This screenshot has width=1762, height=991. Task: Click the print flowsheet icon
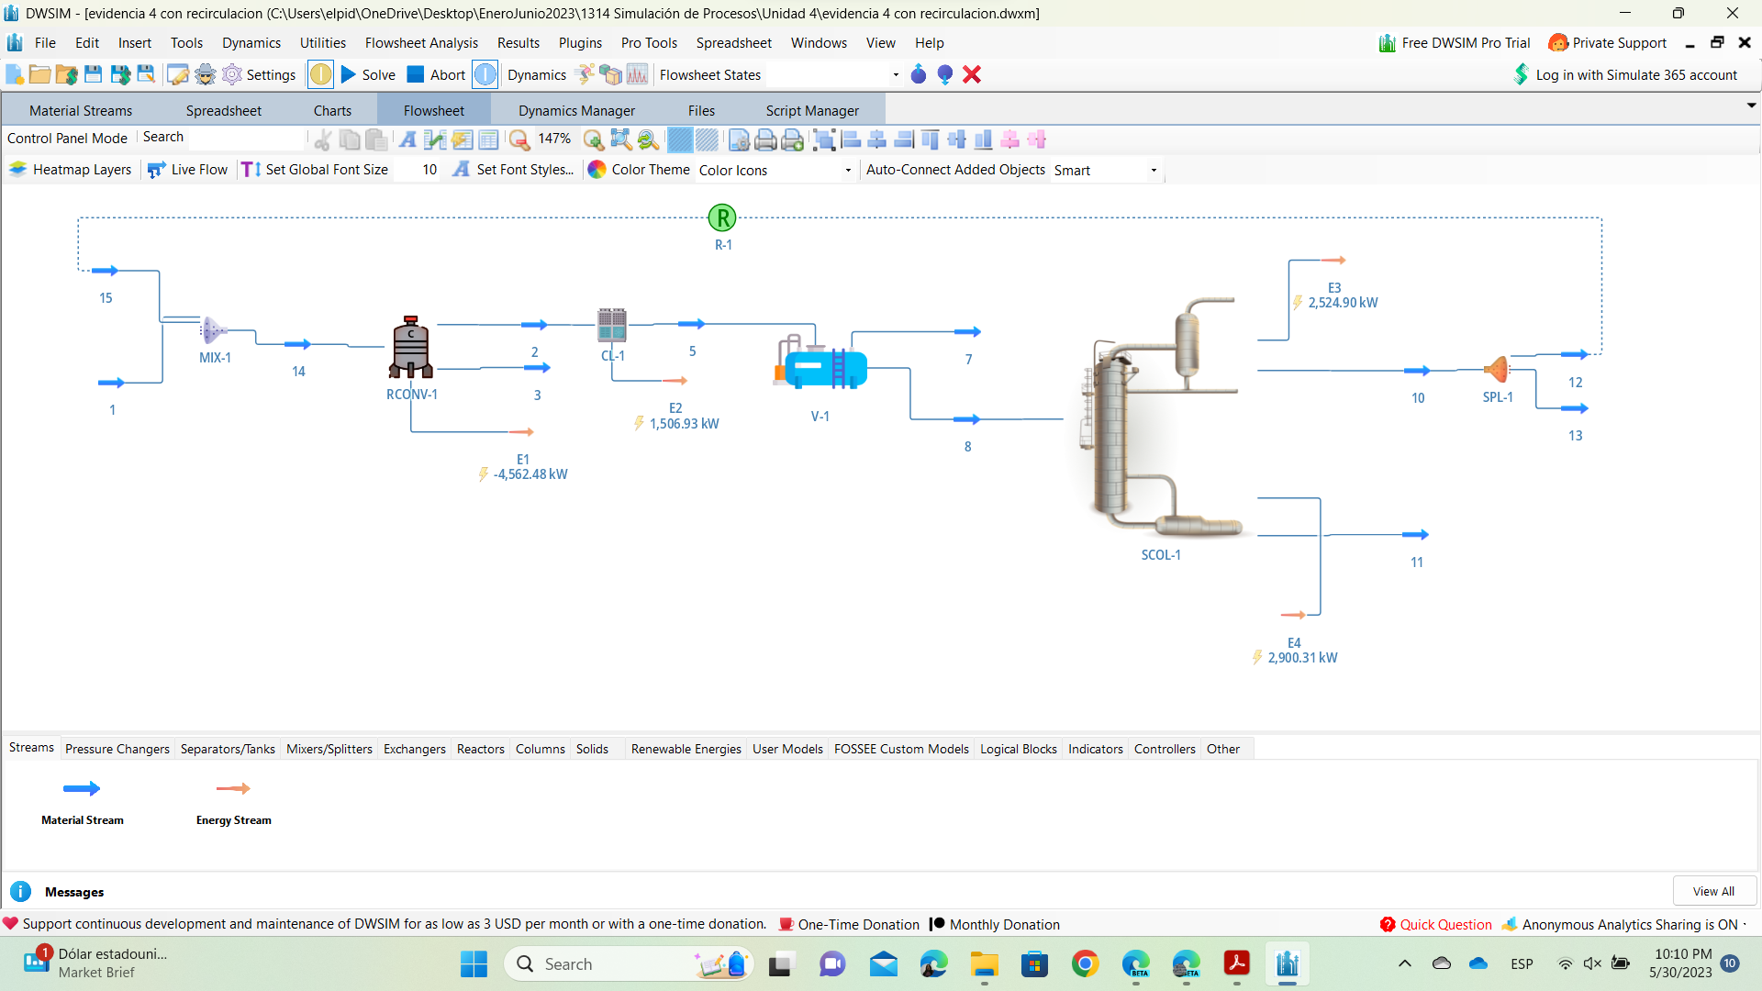pos(765,139)
